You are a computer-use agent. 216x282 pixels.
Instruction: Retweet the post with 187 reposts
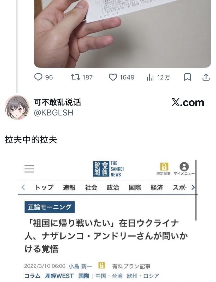click(x=76, y=77)
